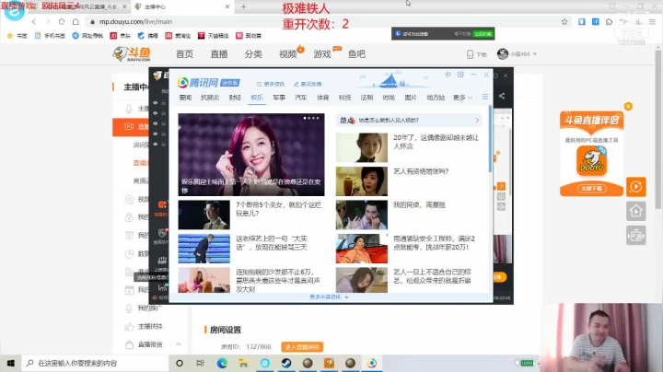This screenshot has height=372, width=663.
Task: Expand the 更多 dropdown in Tencent tabs
Action: pos(462,98)
